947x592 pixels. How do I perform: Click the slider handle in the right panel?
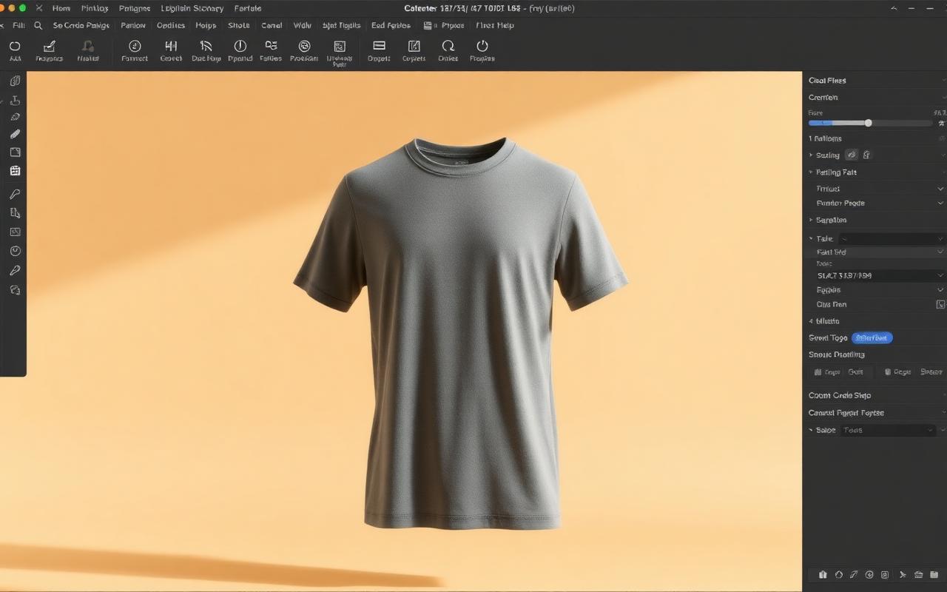tap(869, 123)
